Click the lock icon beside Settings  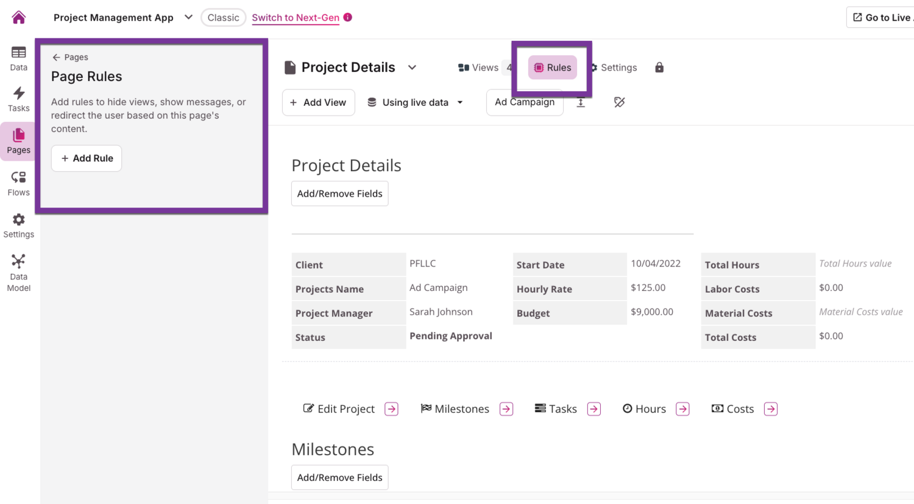point(659,68)
